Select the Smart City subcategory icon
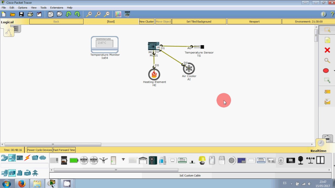This screenshot has width=335, height=188. [x=20, y=173]
